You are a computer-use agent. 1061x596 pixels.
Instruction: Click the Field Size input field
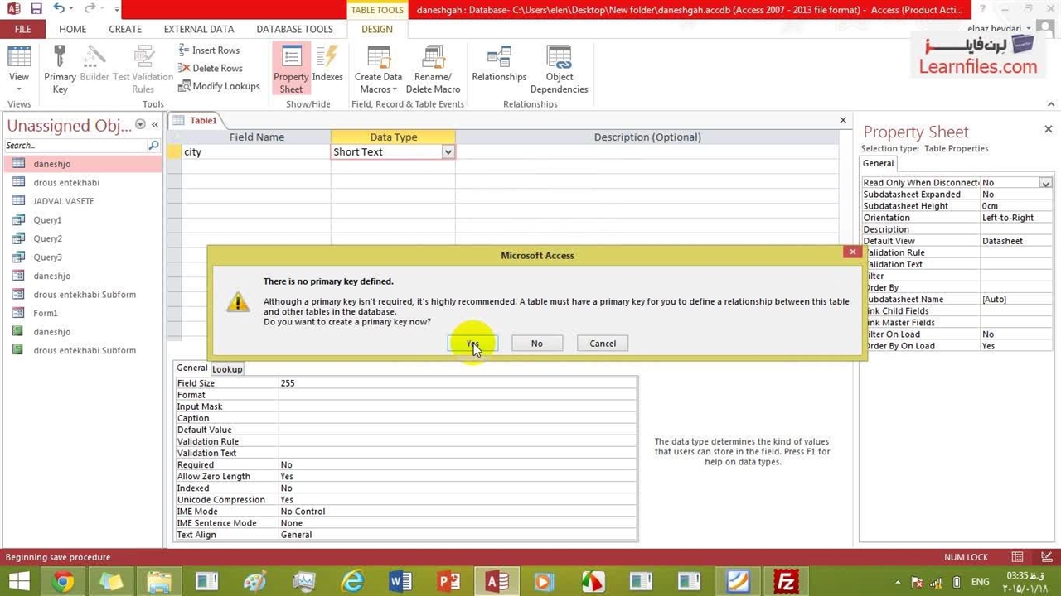[456, 383]
